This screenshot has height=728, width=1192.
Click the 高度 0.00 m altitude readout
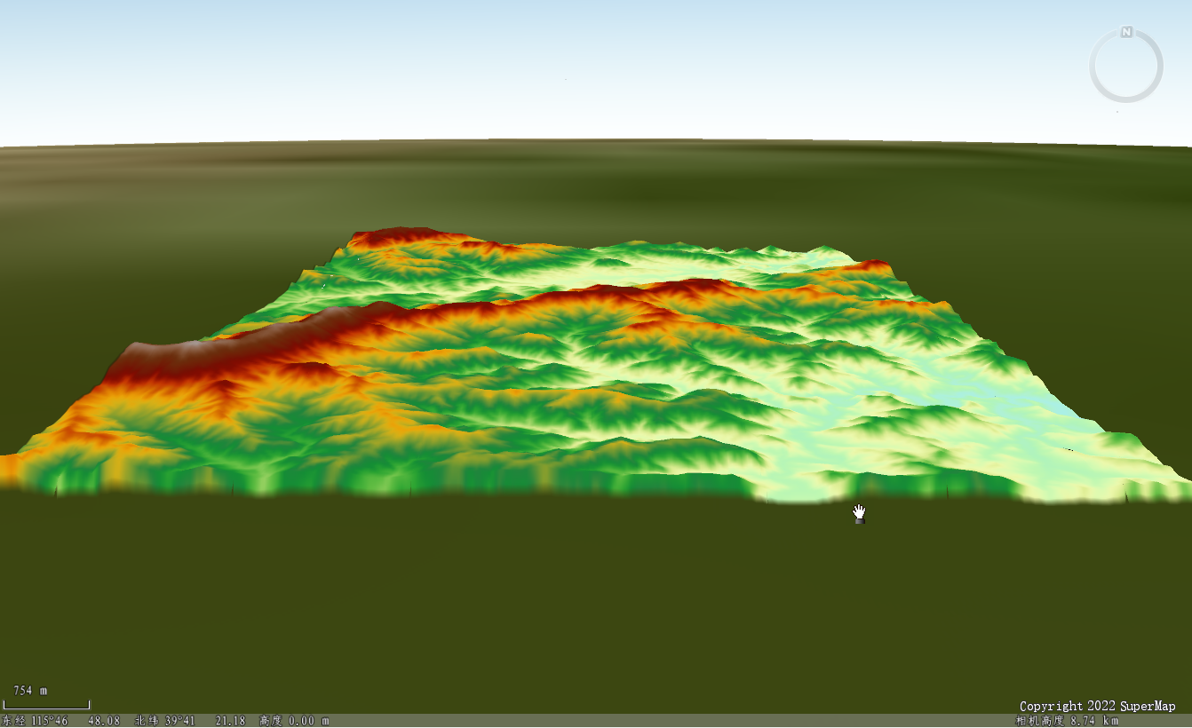point(294,721)
